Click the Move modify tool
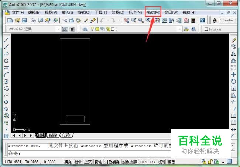The width and height of the screenshot is (240, 167). [233, 74]
